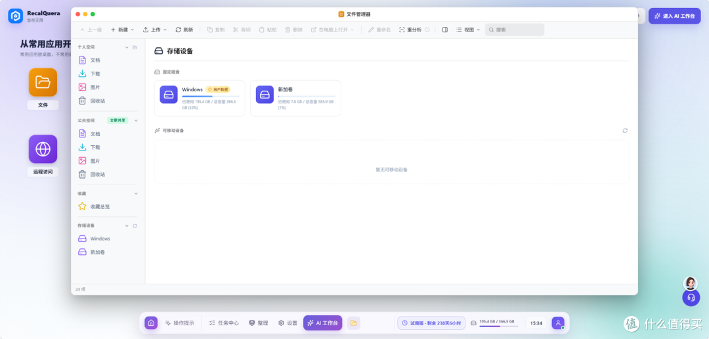Click the 全家共享 green badge
The width and height of the screenshot is (709, 339).
[118, 121]
